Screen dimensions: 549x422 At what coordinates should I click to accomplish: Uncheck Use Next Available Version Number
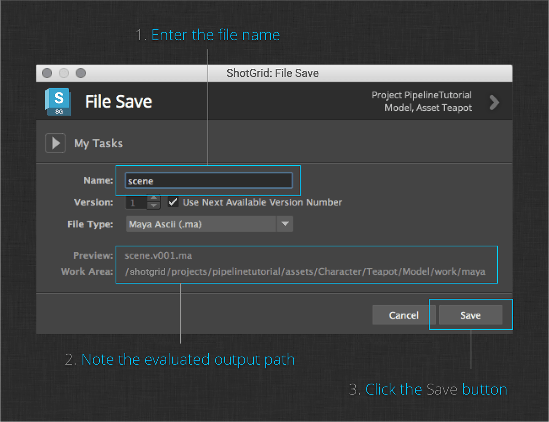pos(173,202)
